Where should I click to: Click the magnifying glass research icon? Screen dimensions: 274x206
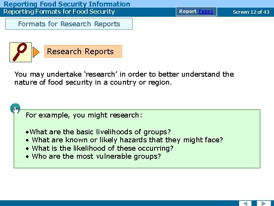point(21,52)
